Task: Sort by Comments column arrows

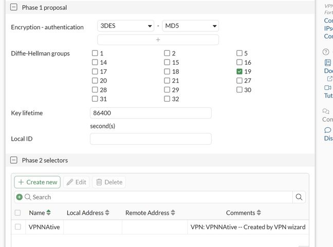Action: click(259, 213)
